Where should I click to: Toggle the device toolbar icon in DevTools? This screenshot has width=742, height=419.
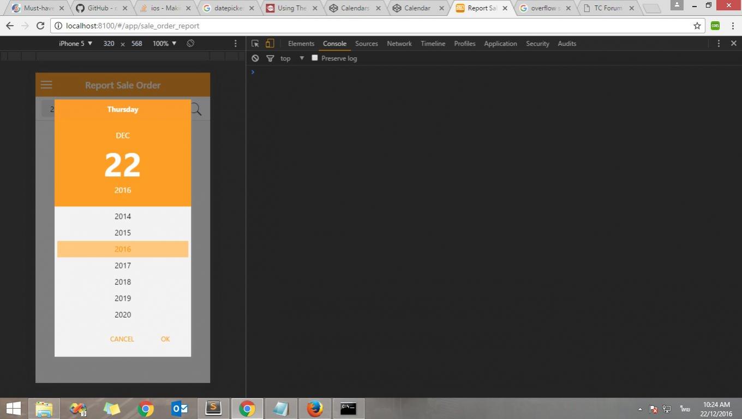(x=270, y=44)
